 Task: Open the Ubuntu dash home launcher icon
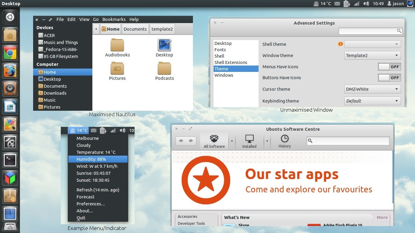coord(10,17)
